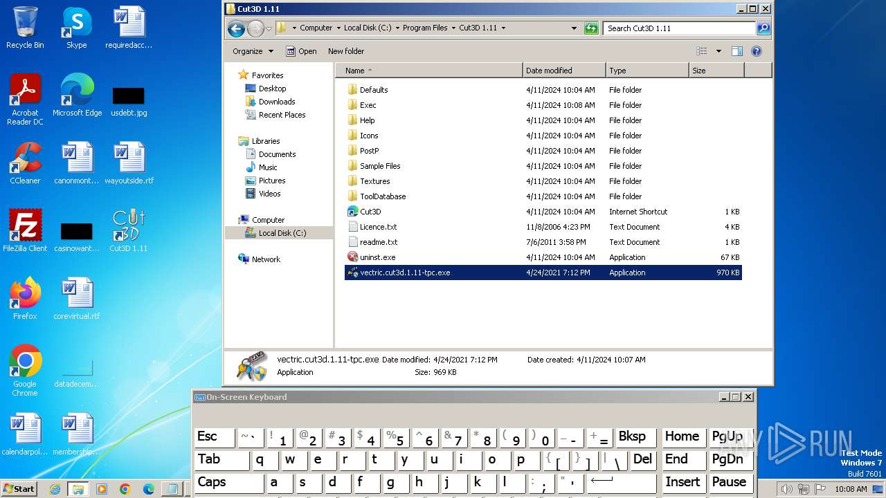This screenshot has height=498, width=886.
Task: Select the wayoutside.rtf desktop file
Action: 129,163
